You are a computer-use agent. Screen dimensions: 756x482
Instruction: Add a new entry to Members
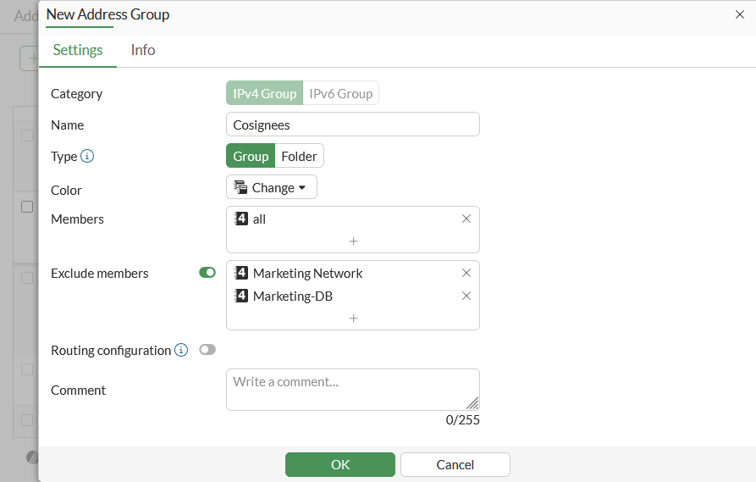[x=353, y=241]
